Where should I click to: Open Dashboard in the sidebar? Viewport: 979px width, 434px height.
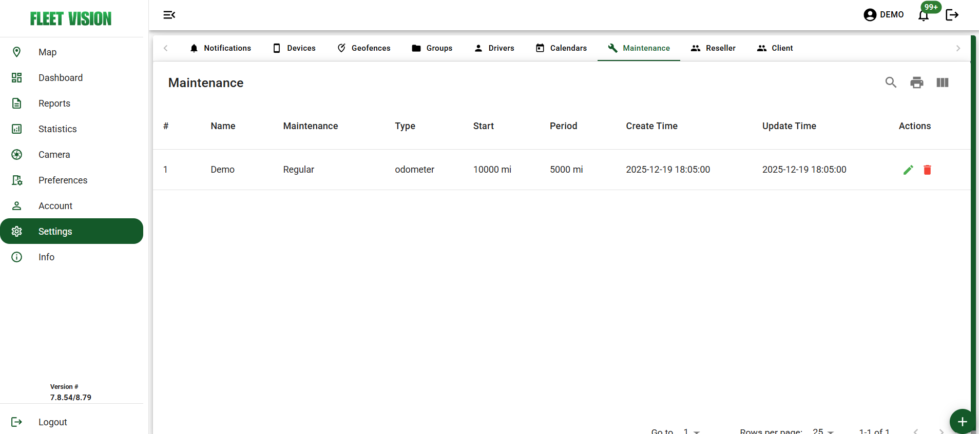(x=71, y=77)
